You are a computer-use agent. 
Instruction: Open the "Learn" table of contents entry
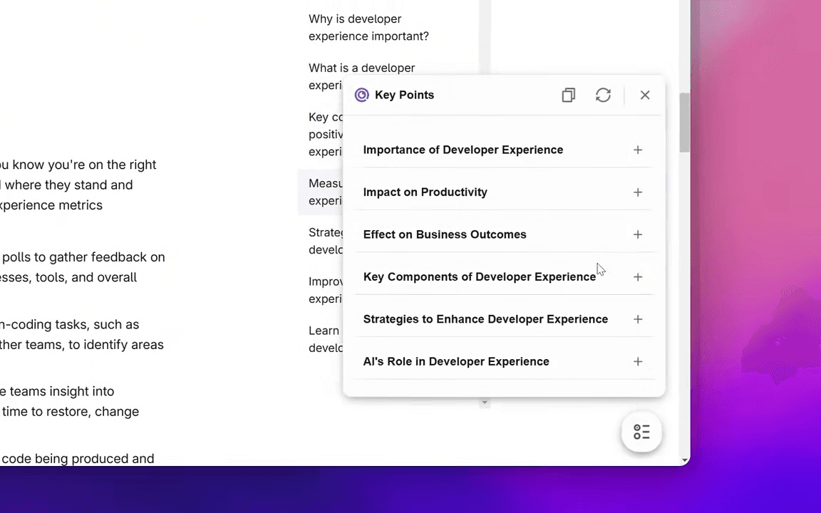(x=324, y=338)
